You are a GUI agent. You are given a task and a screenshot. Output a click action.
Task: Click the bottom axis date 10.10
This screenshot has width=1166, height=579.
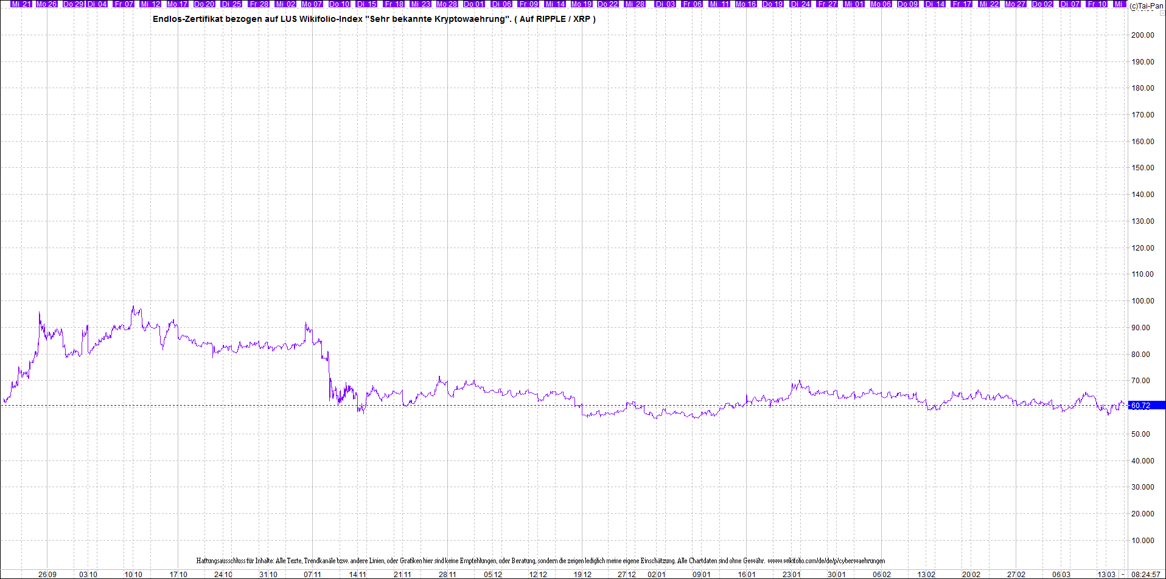(x=133, y=575)
